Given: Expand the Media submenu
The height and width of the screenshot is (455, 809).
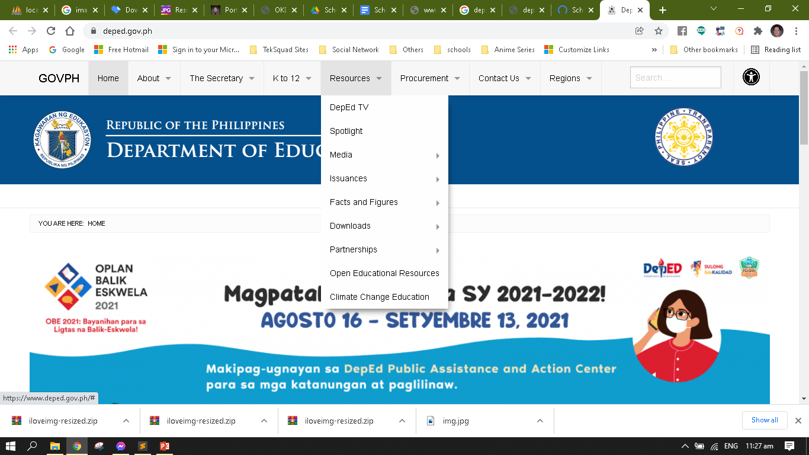Looking at the screenshot, I should coord(384,155).
